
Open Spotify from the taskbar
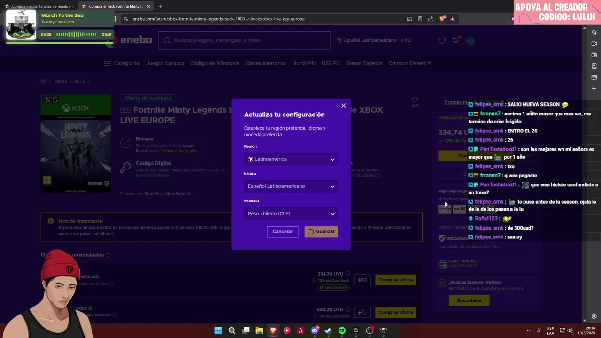(x=342, y=330)
